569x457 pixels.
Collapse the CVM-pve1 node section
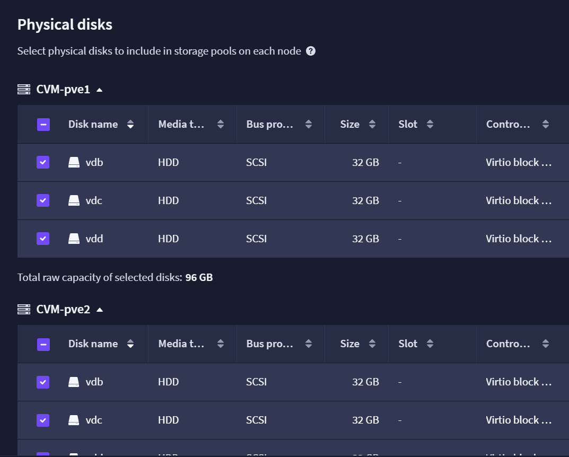pyautogui.click(x=100, y=90)
